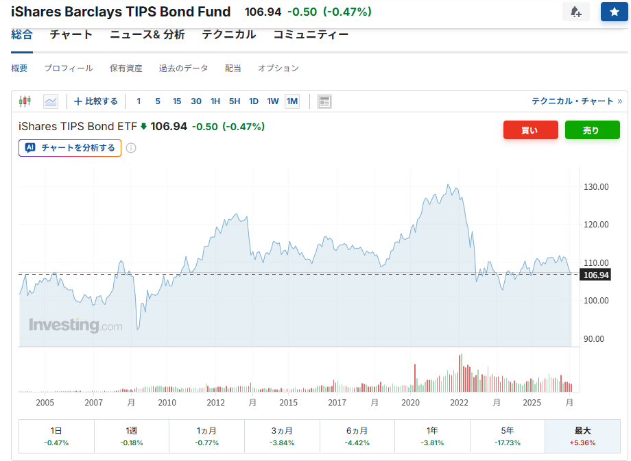The image size is (631, 461).
Task: Switch to area chart icon
Action: pos(51,101)
